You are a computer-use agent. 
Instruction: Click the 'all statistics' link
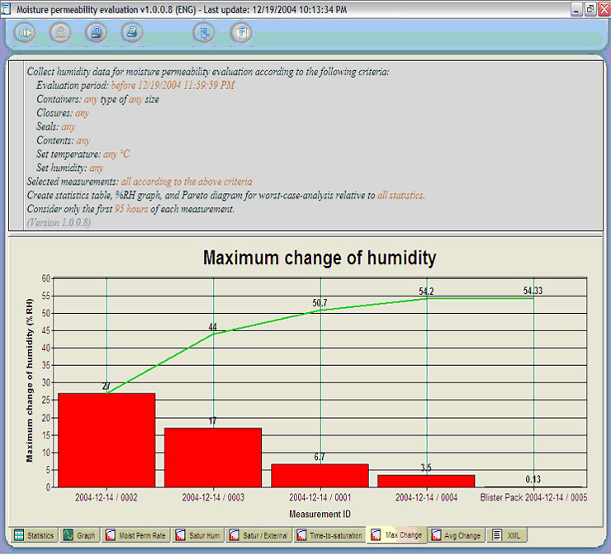[x=400, y=195]
